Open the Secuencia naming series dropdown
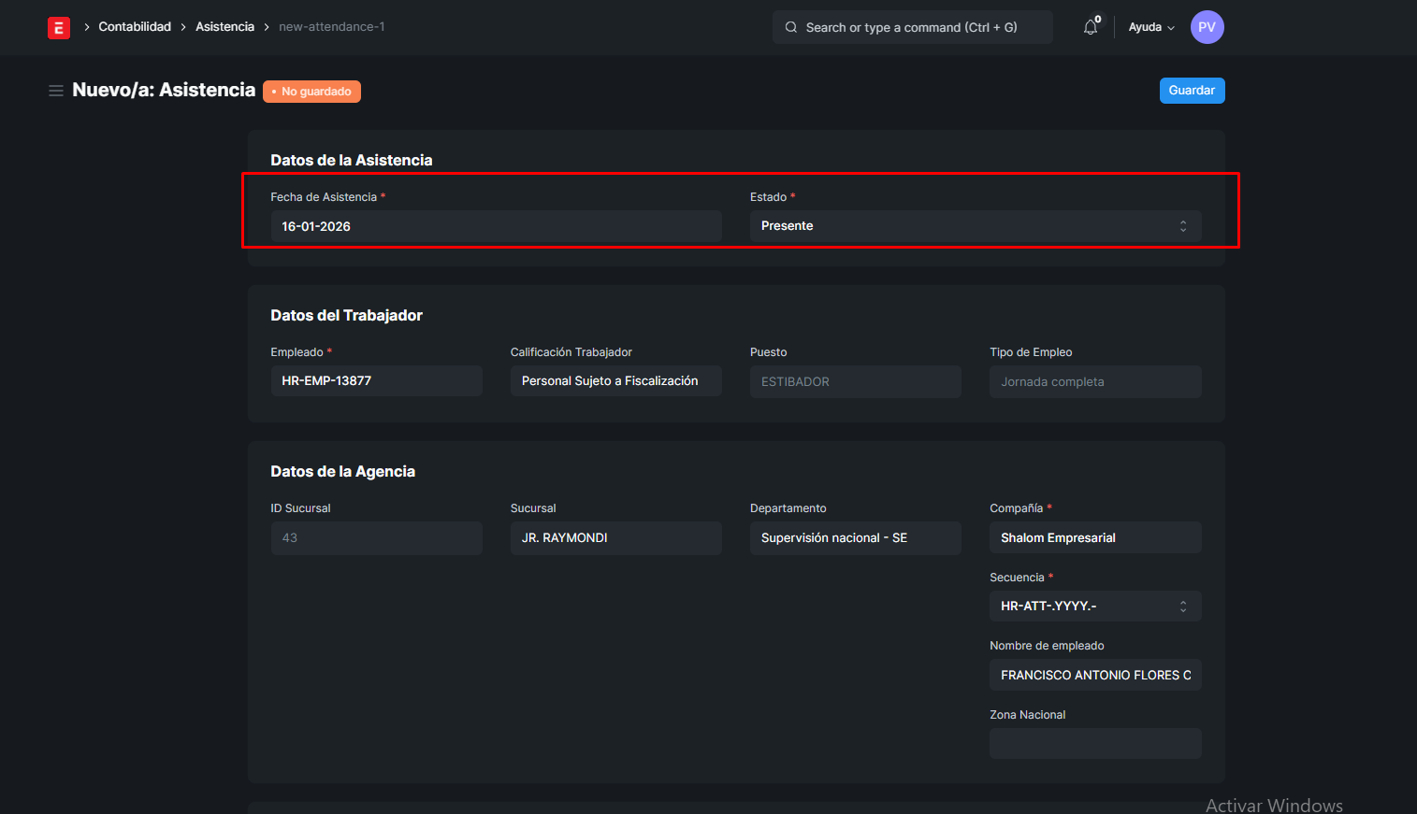The height and width of the screenshot is (814, 1417). point(1094,606)
